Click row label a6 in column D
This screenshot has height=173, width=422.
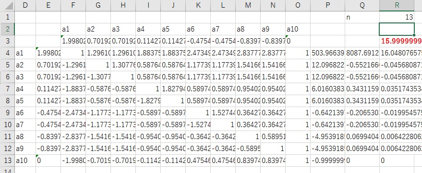[x=25, y=113]
